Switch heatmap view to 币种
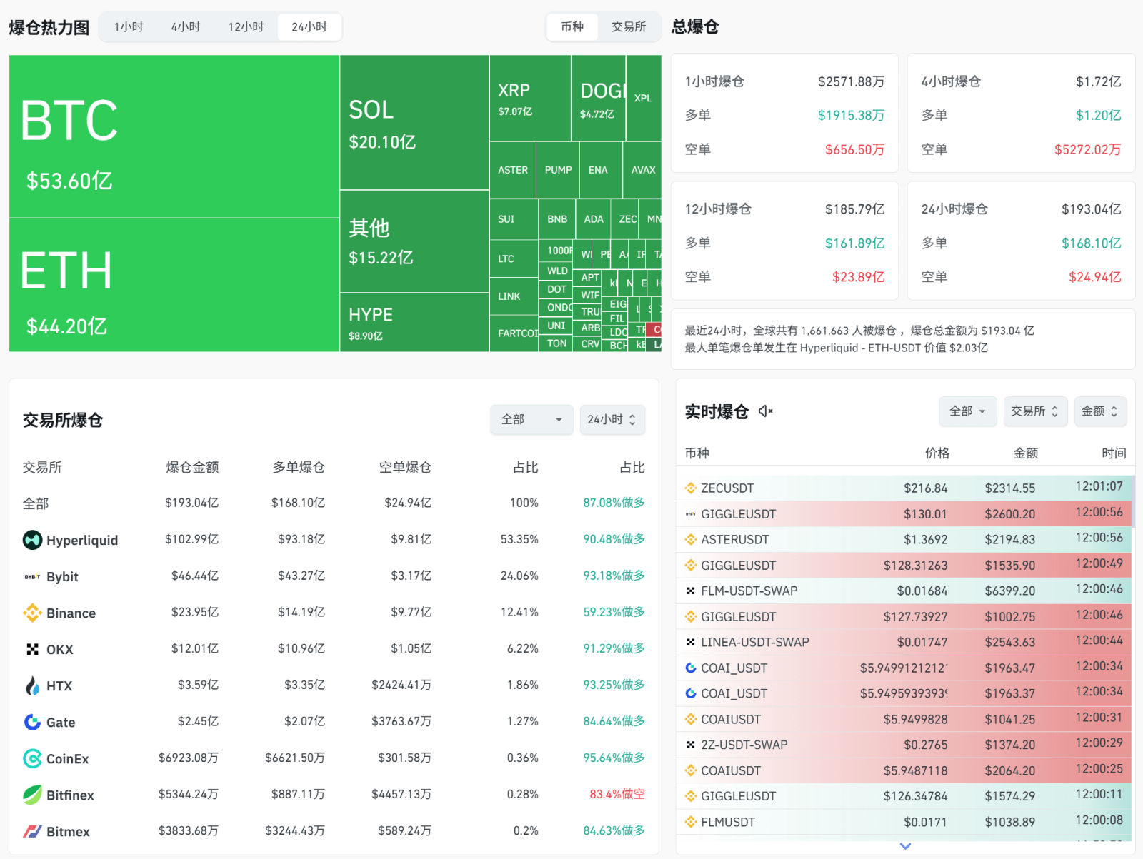Viewport: 1143px width, 859px height. click(x=572, y=27)
